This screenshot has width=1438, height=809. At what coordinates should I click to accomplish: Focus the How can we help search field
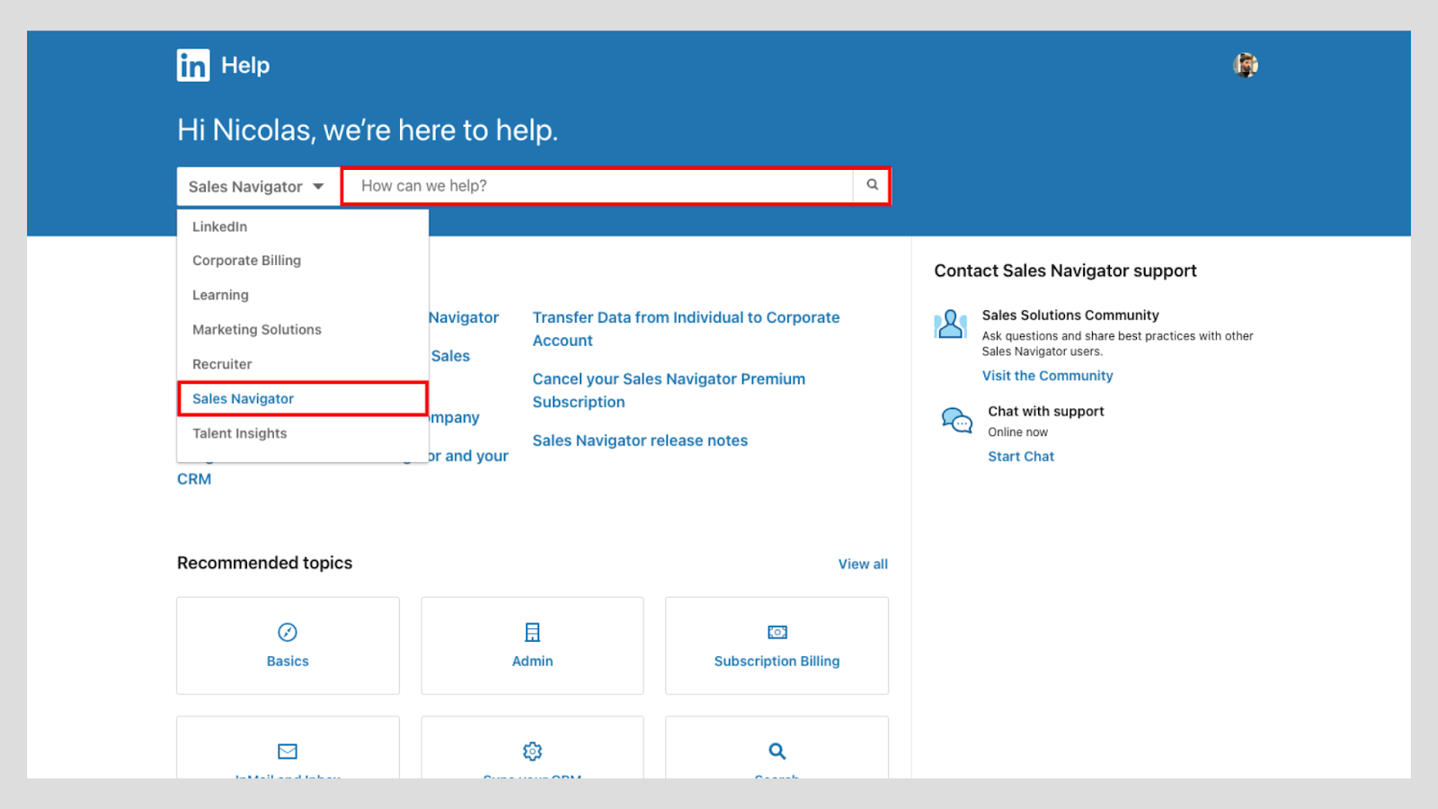point(598,186)
